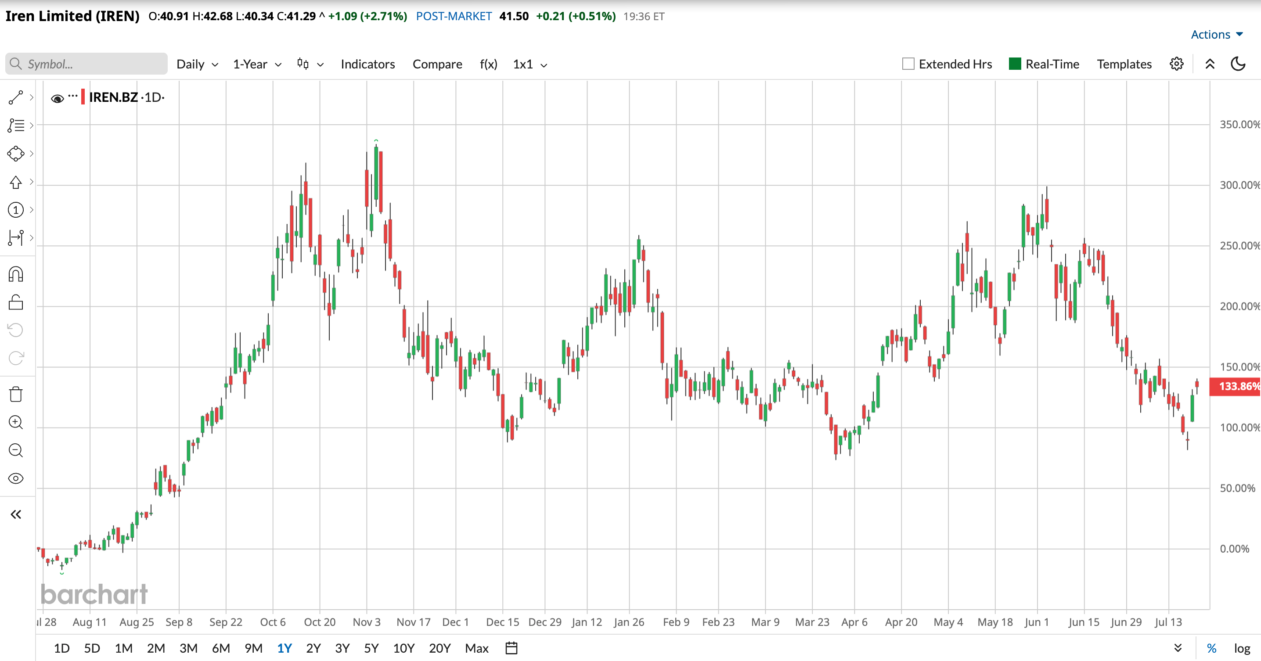Enable the Extended Hrs checkbox
Screen dimensions: 1261x661
click(908, 64)
